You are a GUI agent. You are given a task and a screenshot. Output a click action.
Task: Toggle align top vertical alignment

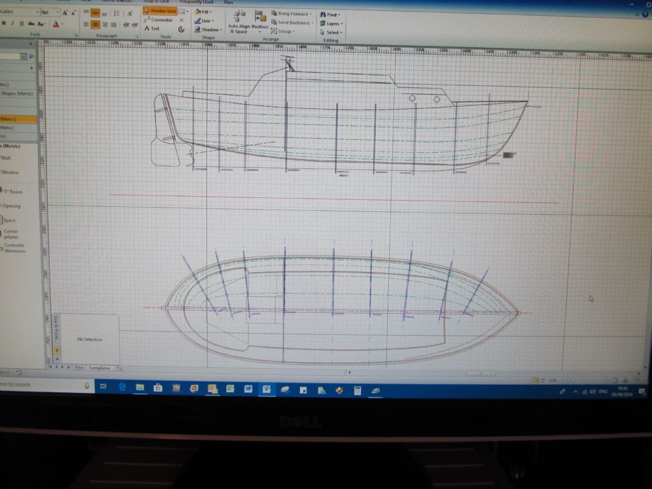(86, 13)
